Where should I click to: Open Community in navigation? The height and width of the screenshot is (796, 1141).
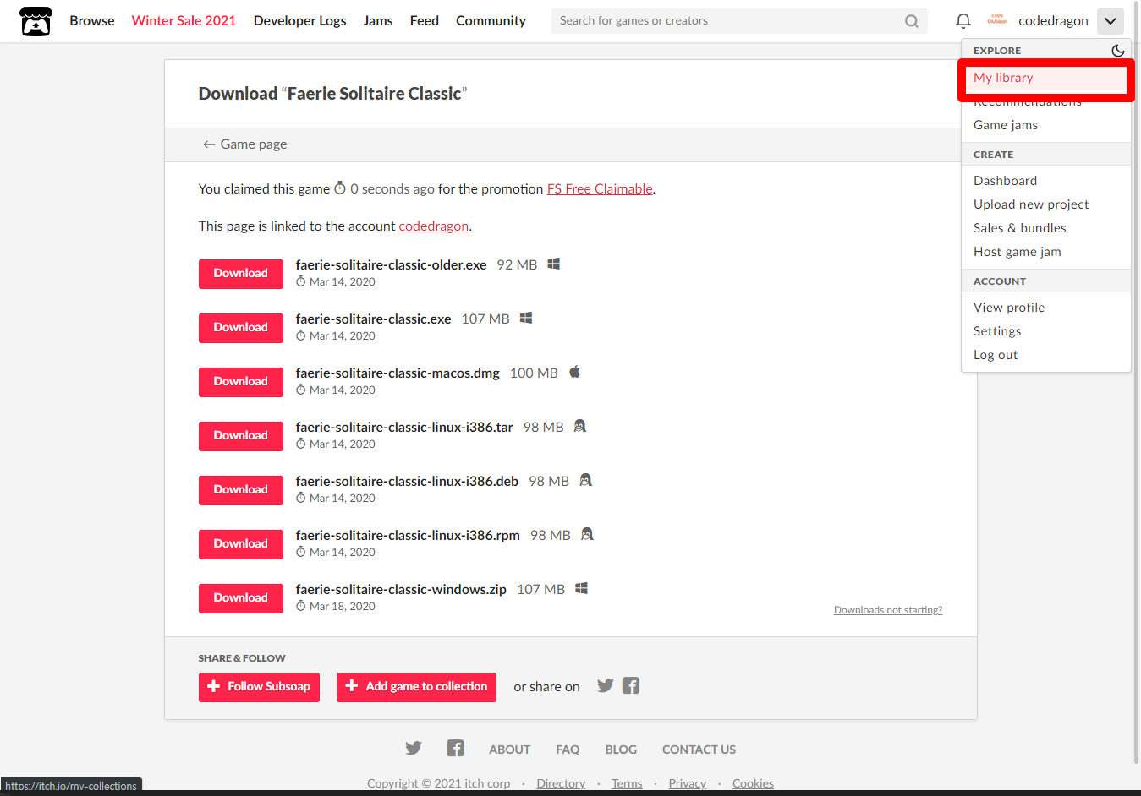(x=491, y=21)
